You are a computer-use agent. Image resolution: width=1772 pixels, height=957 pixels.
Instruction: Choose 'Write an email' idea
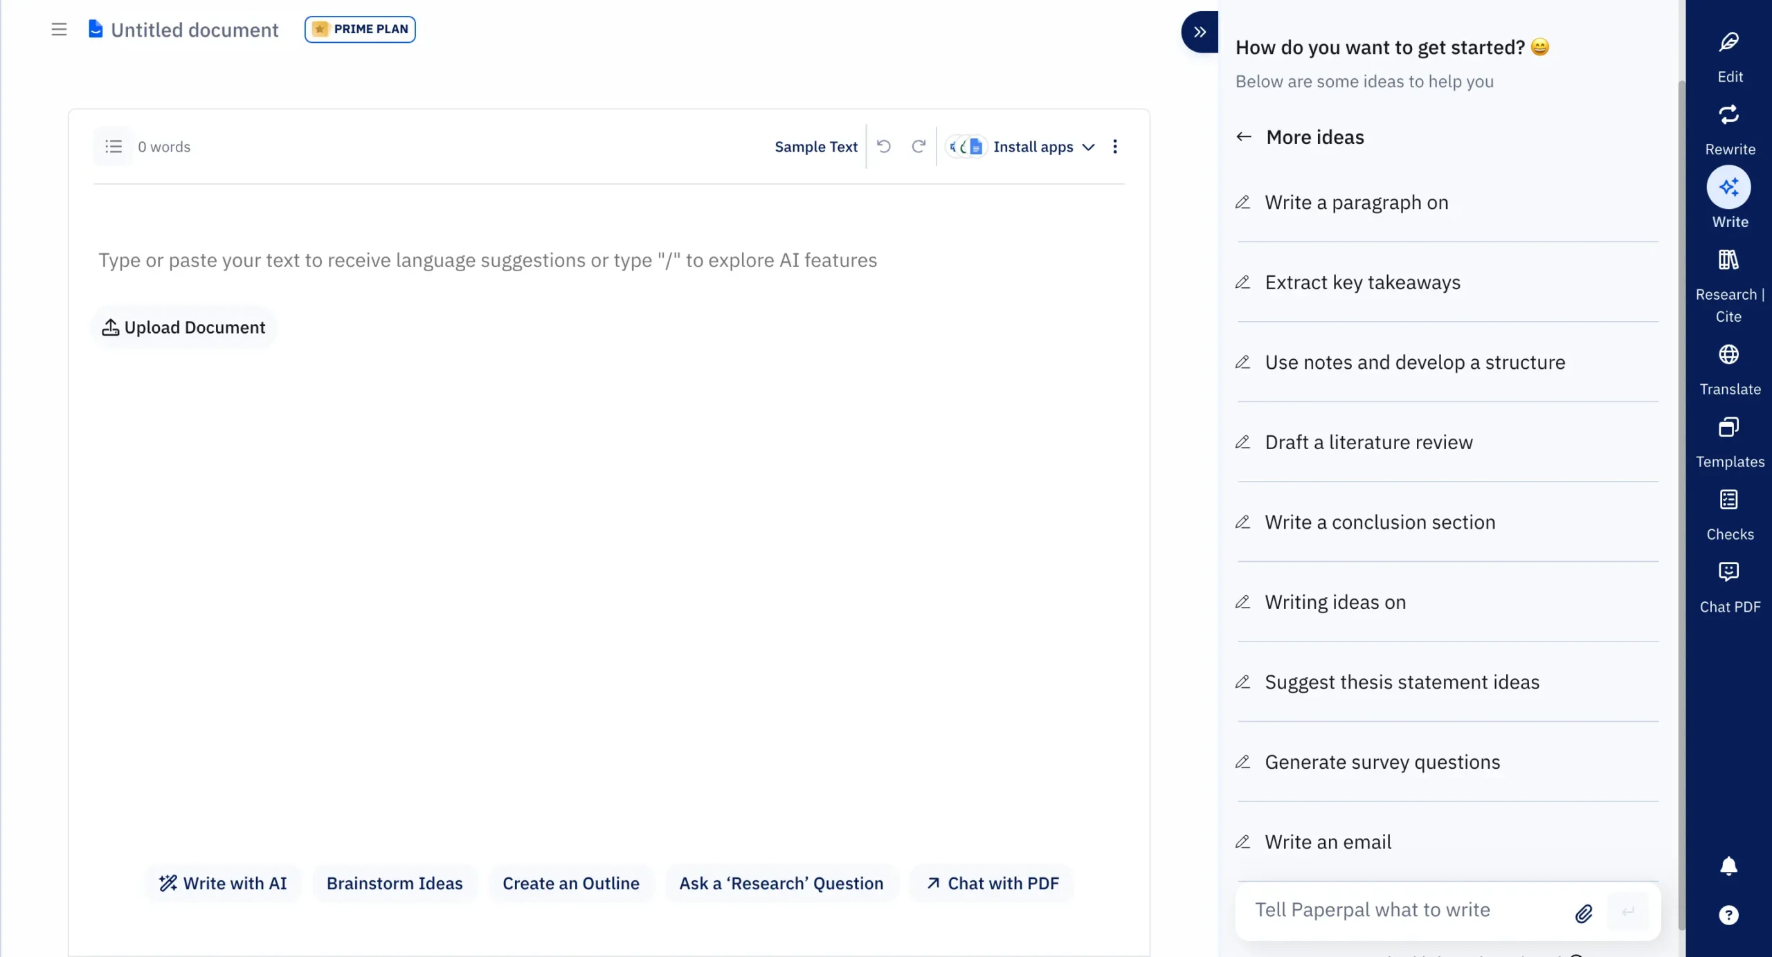(x=1447, y=842)
